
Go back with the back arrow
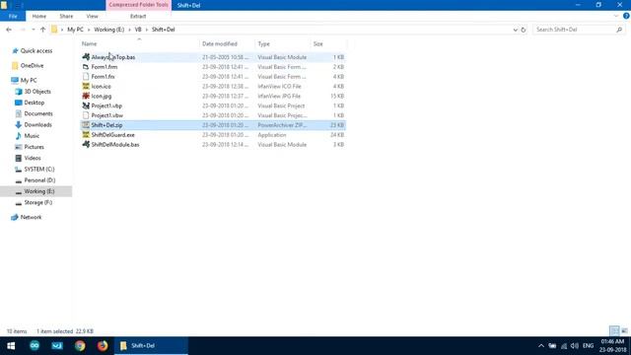coord(9,30)
